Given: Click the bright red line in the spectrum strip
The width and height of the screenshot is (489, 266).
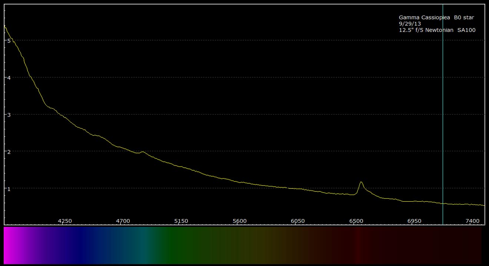Looking at the screenshot, I should [x=358, y=245].
